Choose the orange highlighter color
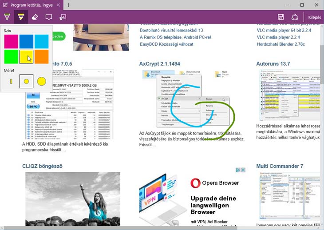 [x=41, y=56]
